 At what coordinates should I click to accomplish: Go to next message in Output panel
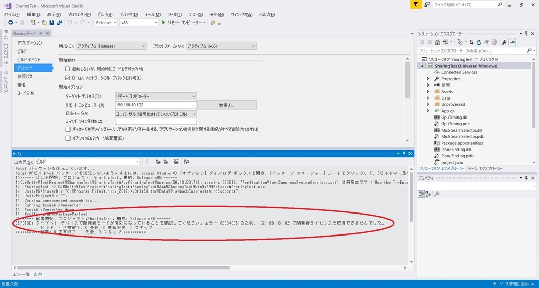point(166,162)
